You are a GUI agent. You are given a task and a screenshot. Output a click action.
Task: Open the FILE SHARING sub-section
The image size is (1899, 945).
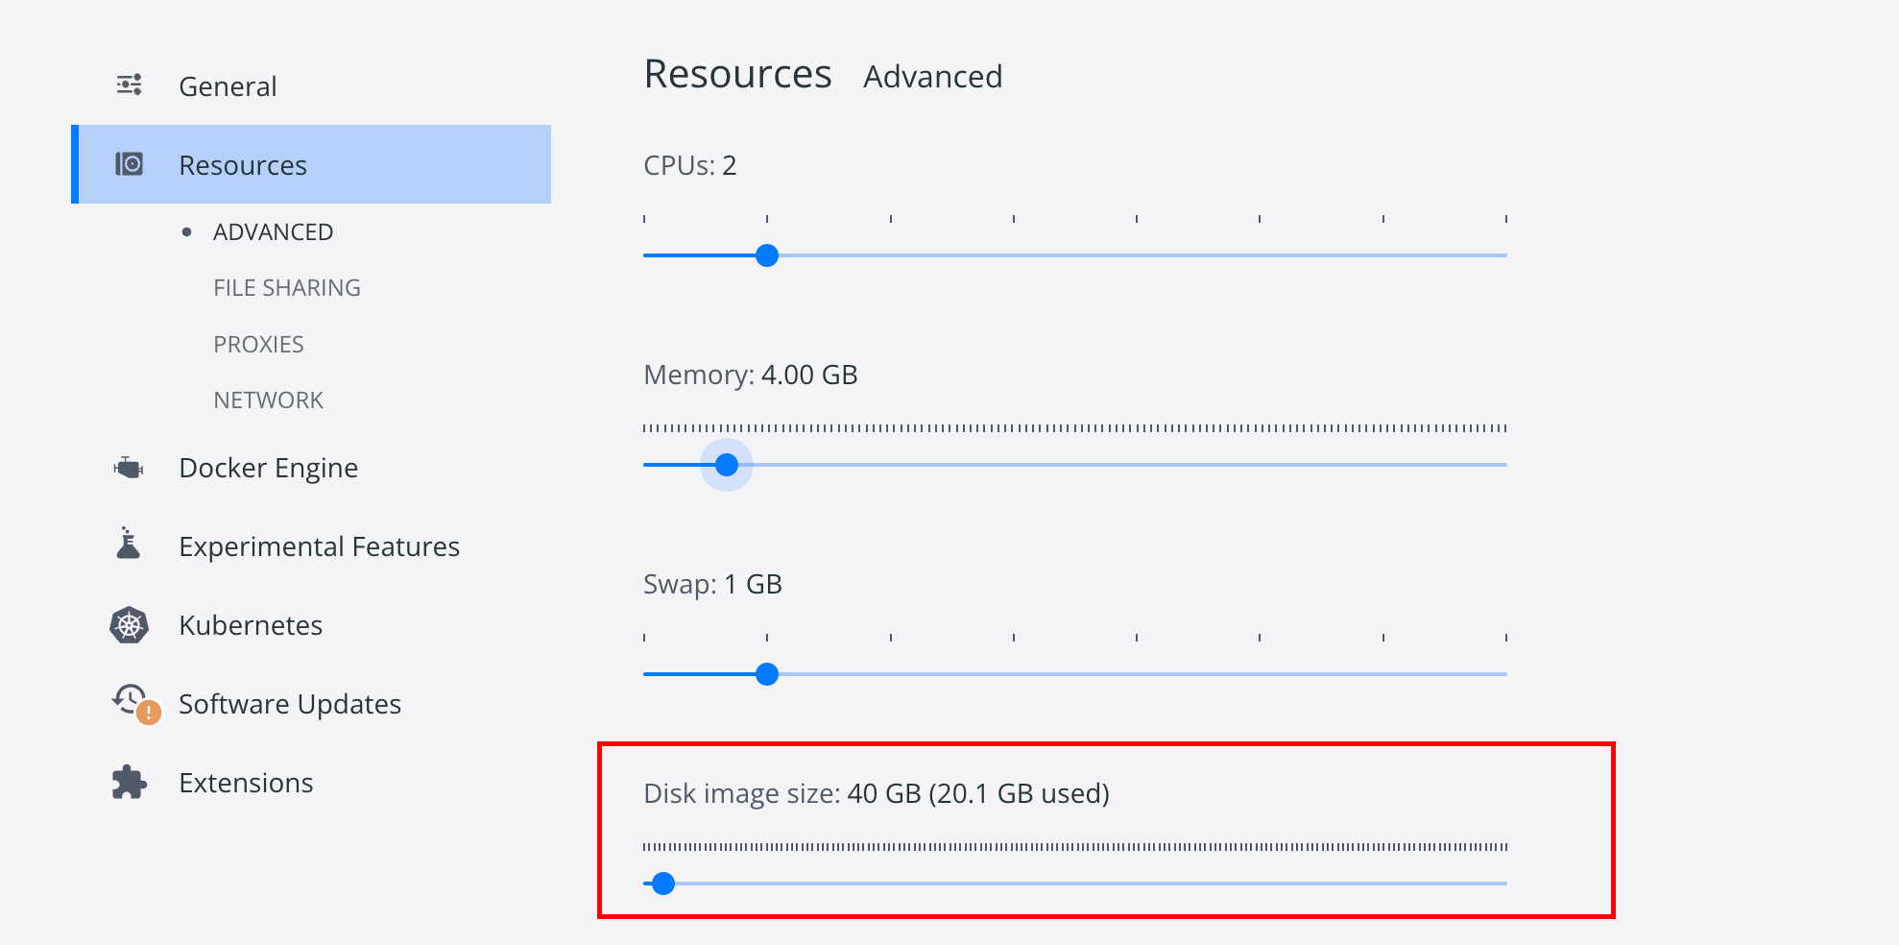287,288
